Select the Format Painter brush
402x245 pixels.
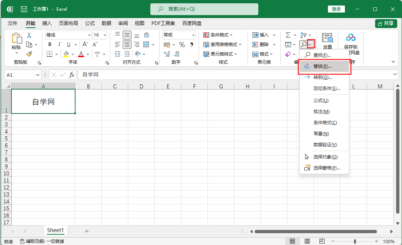click(x=29, y=54)
